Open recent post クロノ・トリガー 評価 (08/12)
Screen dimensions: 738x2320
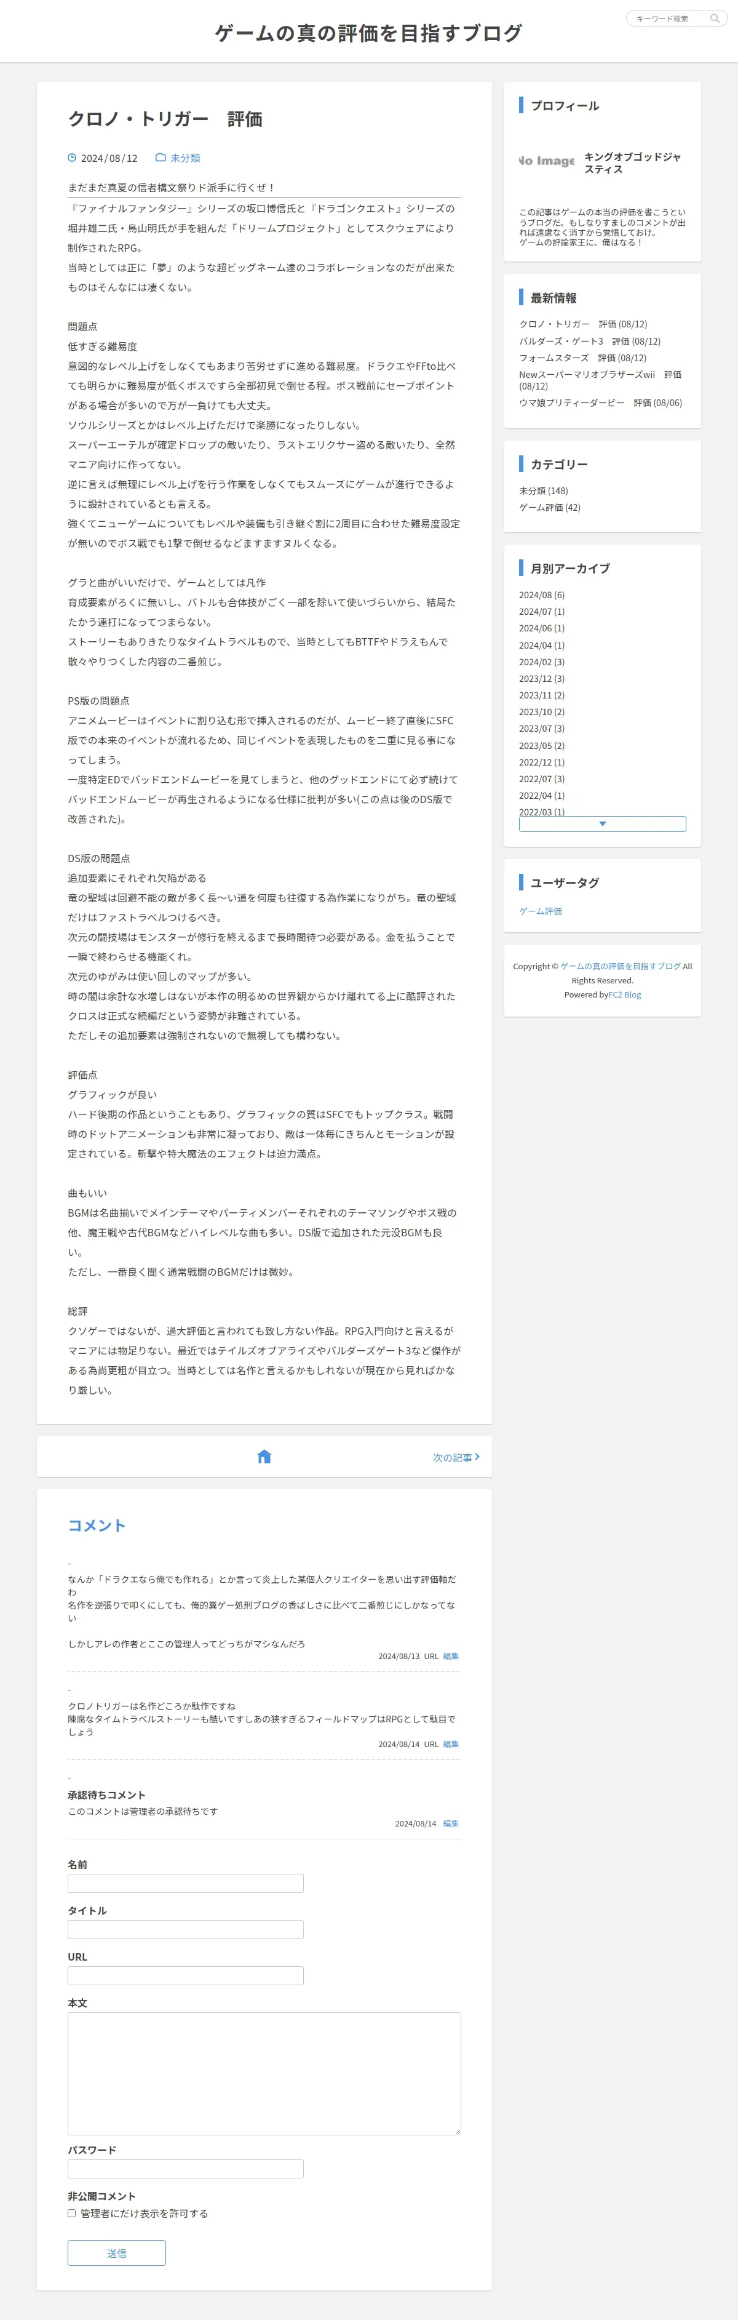point(583,324)
